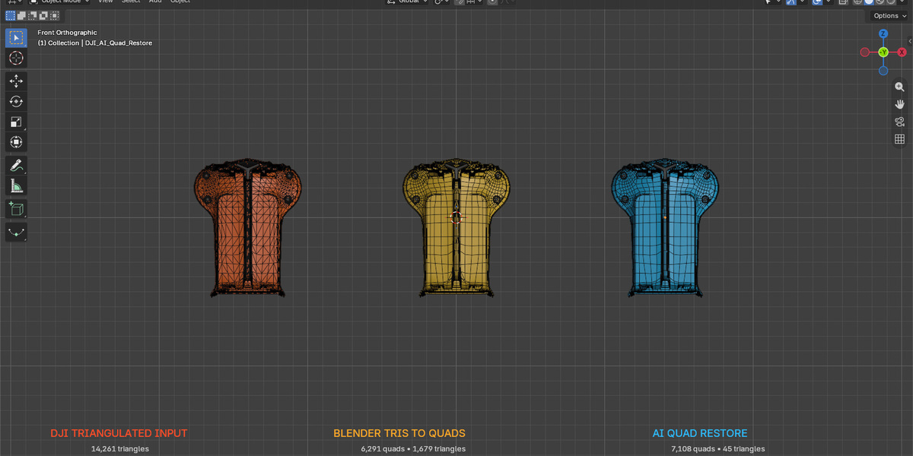Select the Add Cube tool
913x456 pixels.
pyautogui.click(x=16, y=208)
